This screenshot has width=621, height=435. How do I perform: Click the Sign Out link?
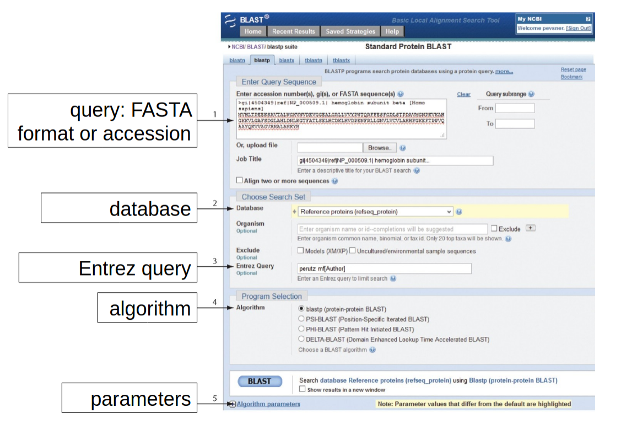point(578,28)
